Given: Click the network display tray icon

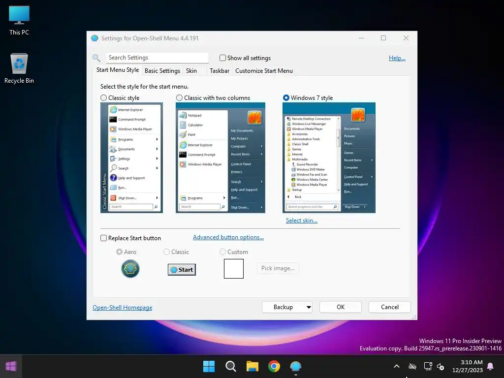Looking at the screenshot, I should coord(428,366).
